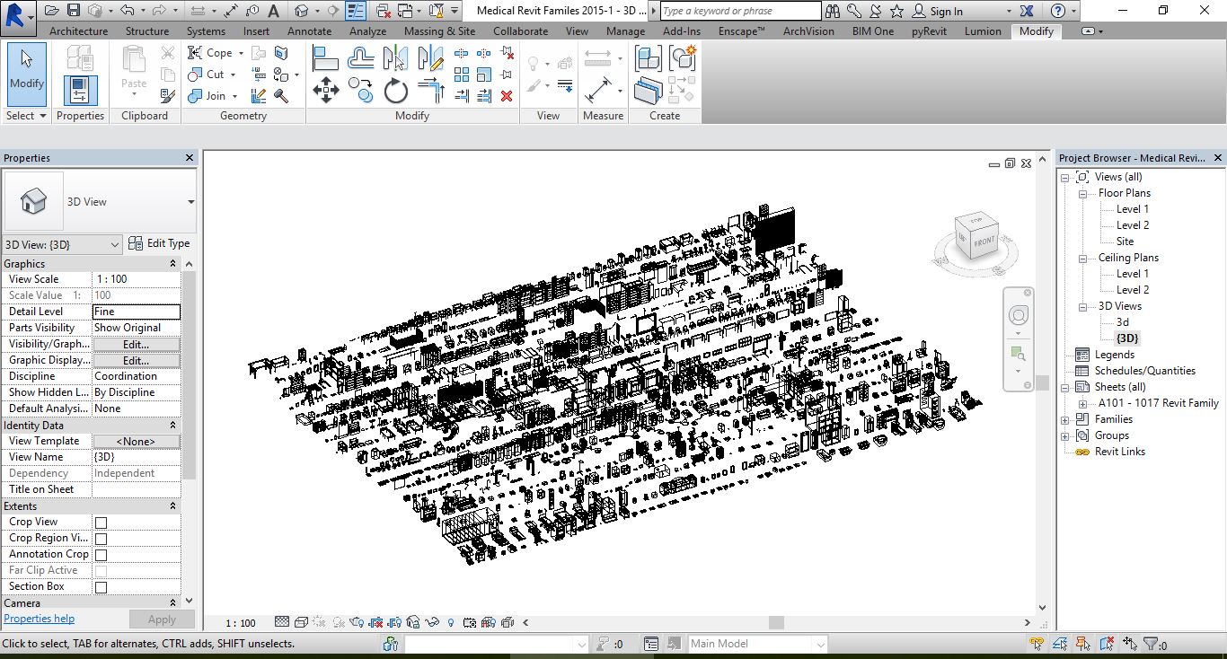Toggle the Crop View checkbox

click(x=101, y=523)
